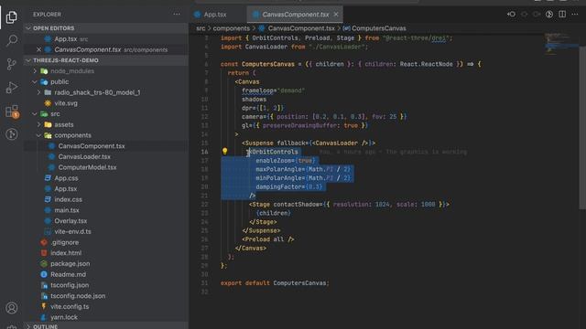Click the lightbulb code action on line 16

click(x=224, y=151)
